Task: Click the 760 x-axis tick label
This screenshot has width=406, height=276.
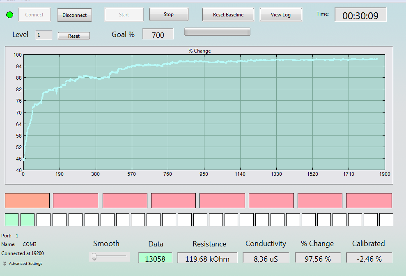Action: click(167, 174)
